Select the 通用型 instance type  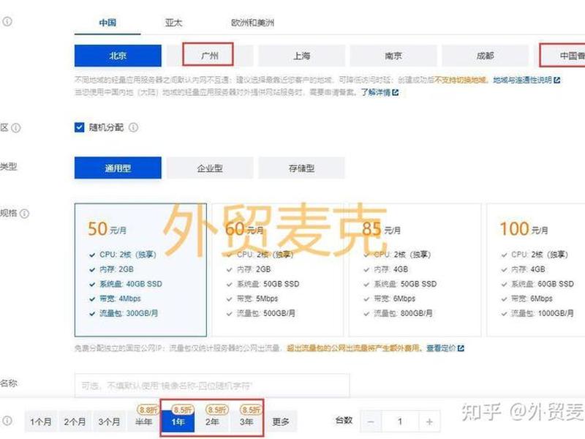pyautogui.click(x=118, y=168)
